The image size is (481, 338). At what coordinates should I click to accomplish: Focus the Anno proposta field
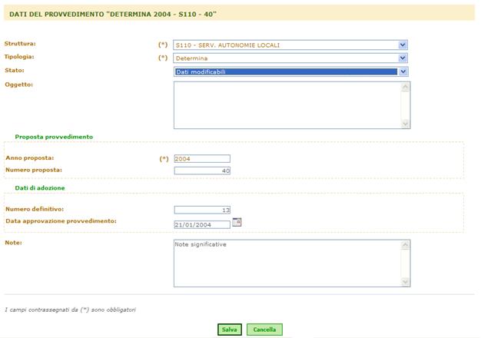[202, 158]
